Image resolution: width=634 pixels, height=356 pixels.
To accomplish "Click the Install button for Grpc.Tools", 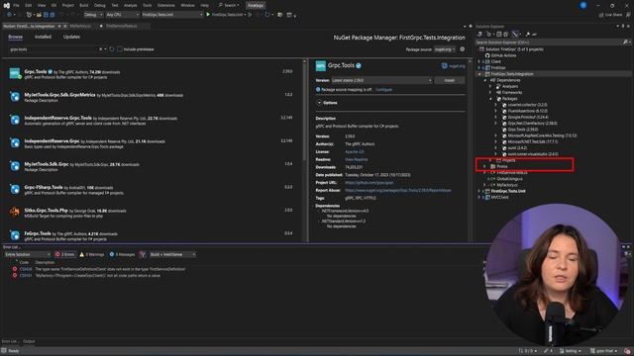I will click(x=449, y=80).
